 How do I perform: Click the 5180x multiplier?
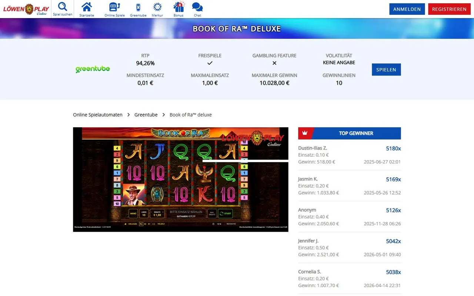tap(393, 148)
